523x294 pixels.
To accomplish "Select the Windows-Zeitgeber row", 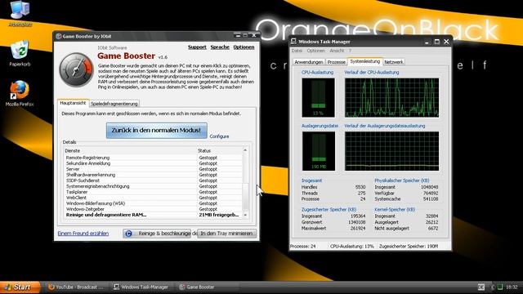I will [x=154, y=209].
